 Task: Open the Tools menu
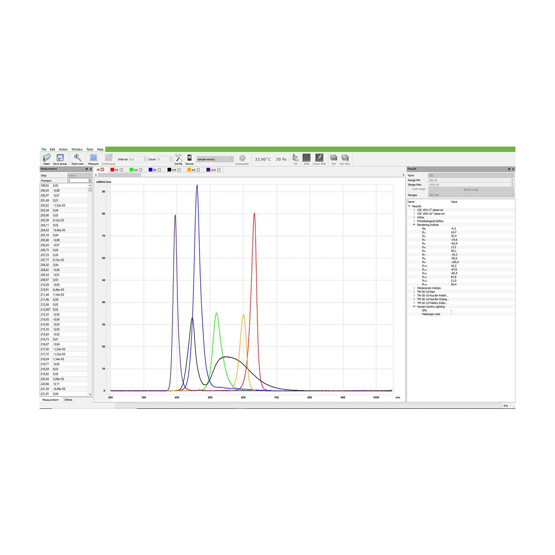(x=90, y=149)
